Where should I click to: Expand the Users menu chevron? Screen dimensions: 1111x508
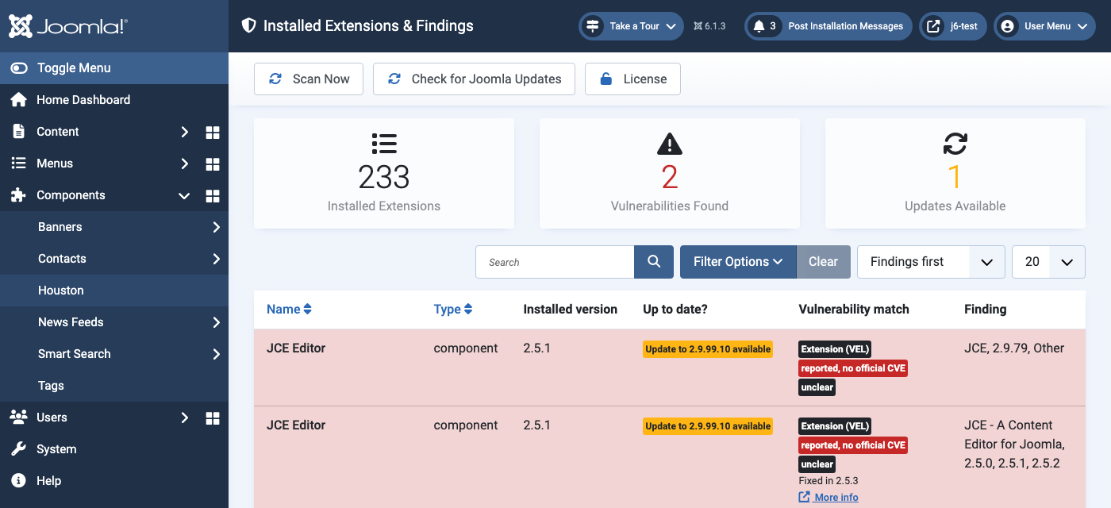(x=184, y=418)
